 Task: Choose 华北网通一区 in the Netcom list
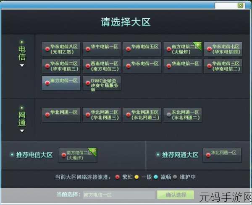pos(61,115)
